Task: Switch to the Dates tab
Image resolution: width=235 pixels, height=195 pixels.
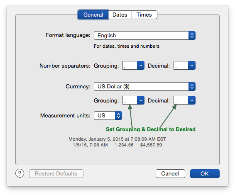Action: (x=120, y=15)
